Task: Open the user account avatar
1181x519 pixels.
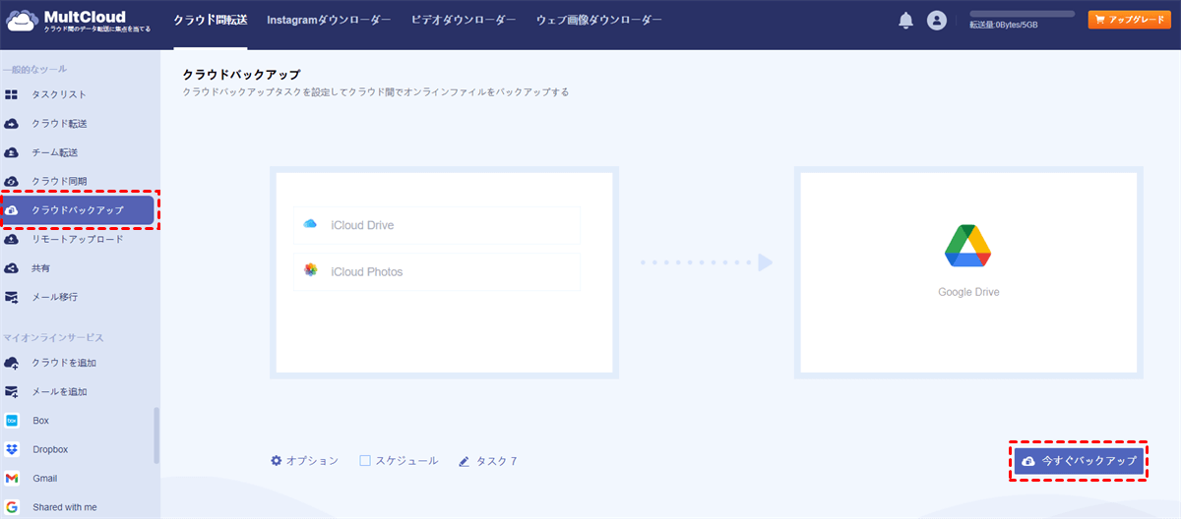Action: 937,20
